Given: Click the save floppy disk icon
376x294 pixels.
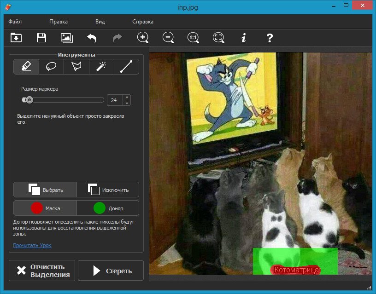Looking at the screenshot, I should pyautogui.click(x=41, y=38).
